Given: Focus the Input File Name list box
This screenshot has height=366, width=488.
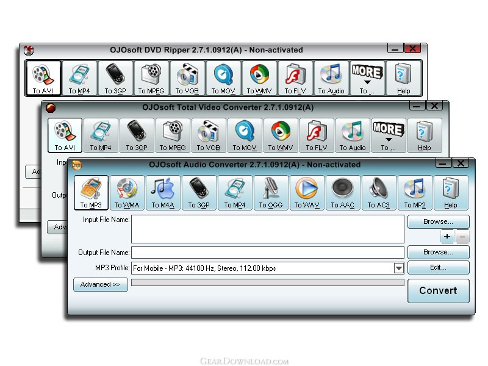Looking at the screenshot, I should pyautogui.click(x=268, y=229).
